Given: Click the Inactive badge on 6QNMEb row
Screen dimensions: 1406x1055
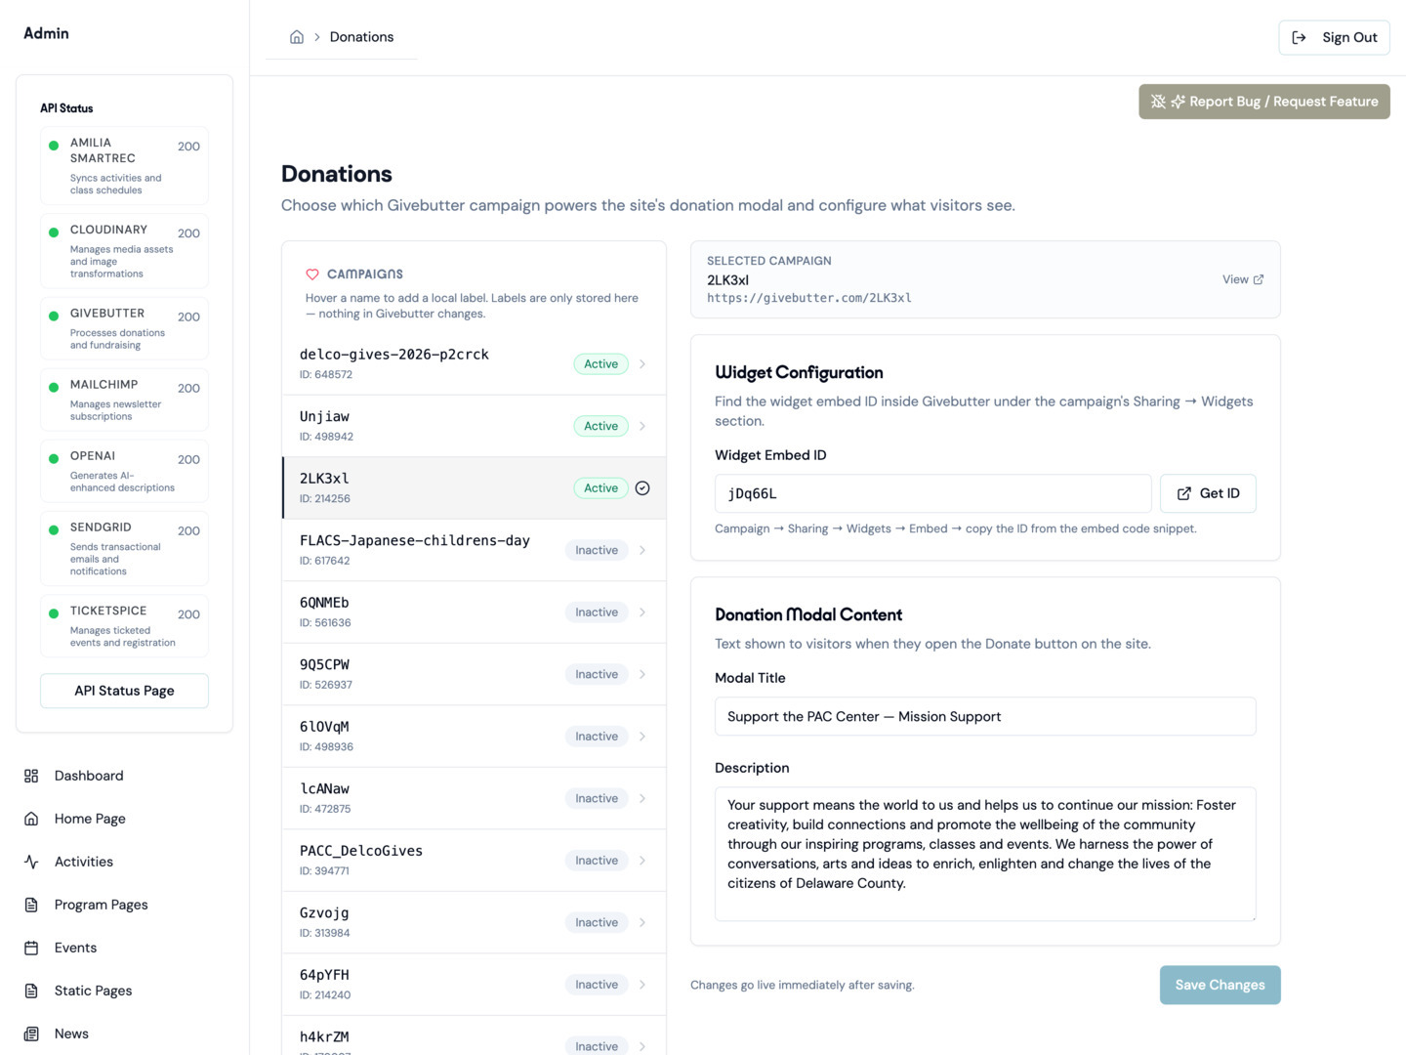Looking at the screenshot, I should coord(597,612).
